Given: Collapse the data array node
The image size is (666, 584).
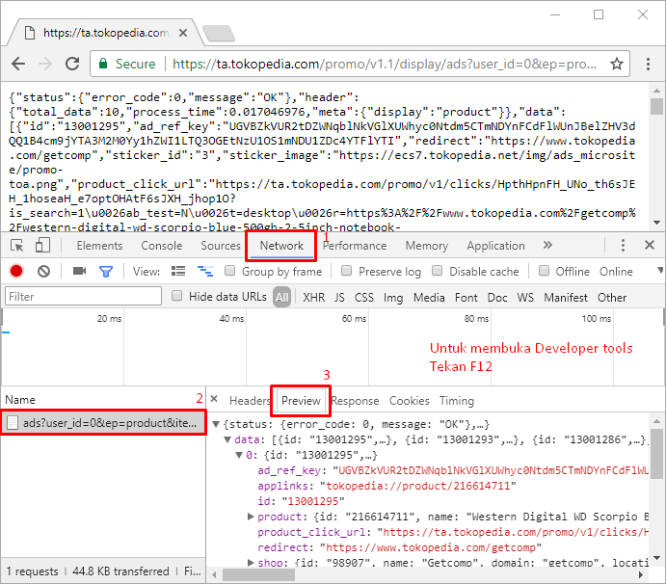Looking at the screenshot, I should [227, 439].
